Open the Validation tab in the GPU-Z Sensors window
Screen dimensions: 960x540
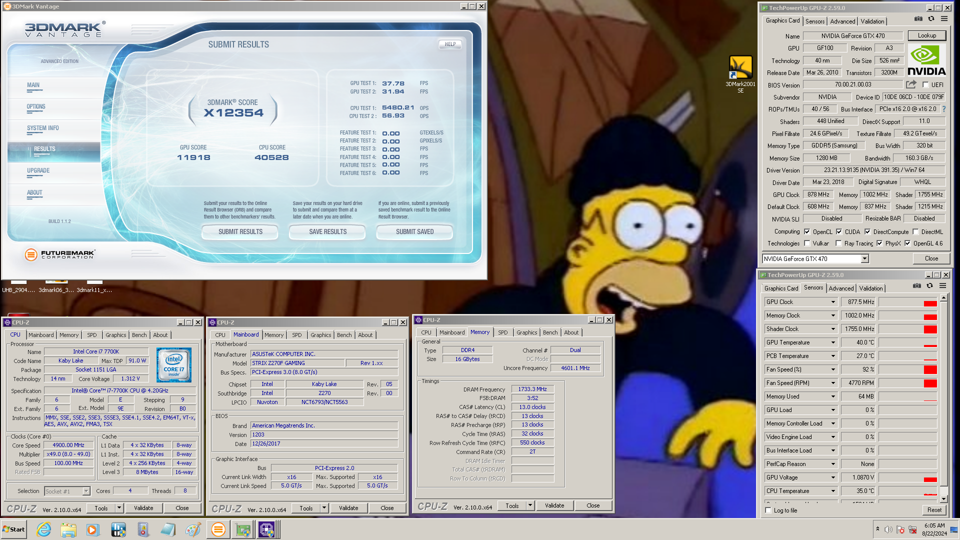[870, 288]
